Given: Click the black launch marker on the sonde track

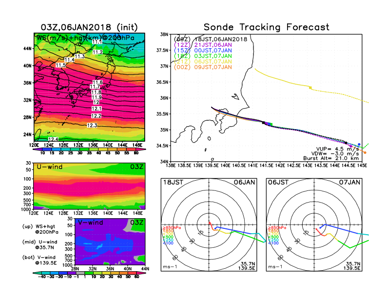Looking at the screenshot, I should pos(264,123).
